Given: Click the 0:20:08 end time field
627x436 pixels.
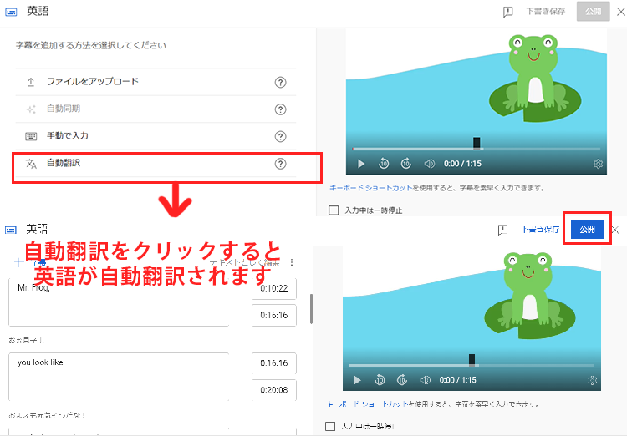Looking at the screenshot, I should (x=274, y=390).
